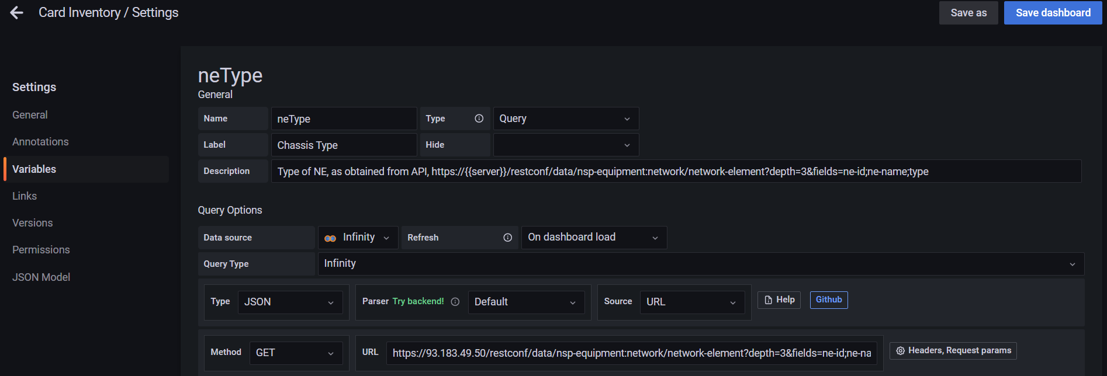Click the Save dashboard button

point(1053,13)
